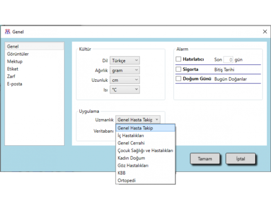Choose KBB from the specialty list

[x=145, y=173]
